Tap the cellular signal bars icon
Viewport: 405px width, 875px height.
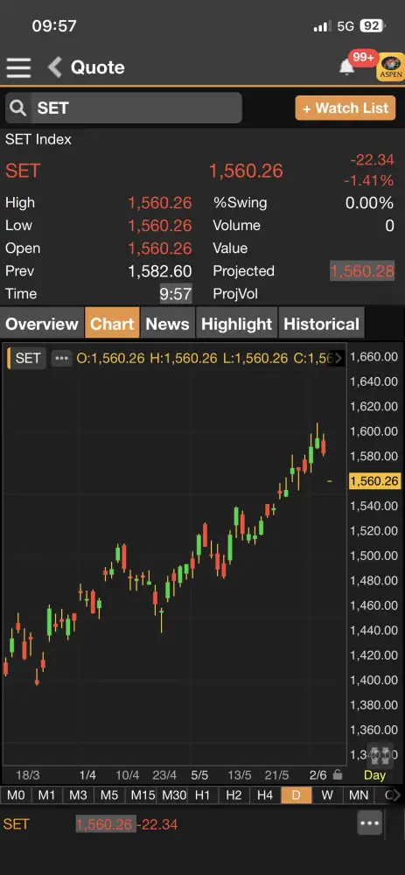click(x=322, y=26)
